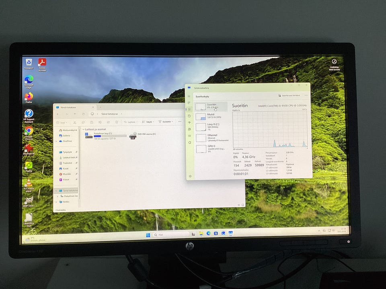This screenshot has height=289, width=386.
Task: Open the Lajittele sort dropdown
Action: [130, 122]
